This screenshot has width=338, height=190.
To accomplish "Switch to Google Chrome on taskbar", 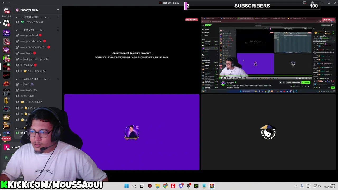I will click(165, 186).
